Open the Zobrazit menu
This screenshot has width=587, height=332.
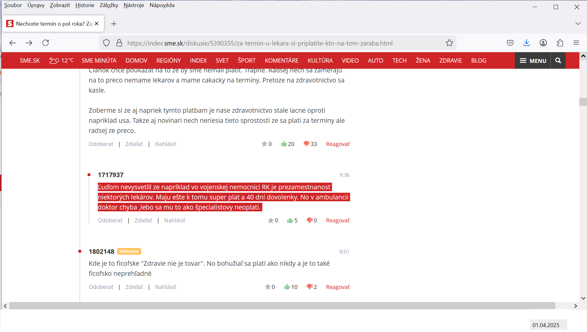(60, 5)
